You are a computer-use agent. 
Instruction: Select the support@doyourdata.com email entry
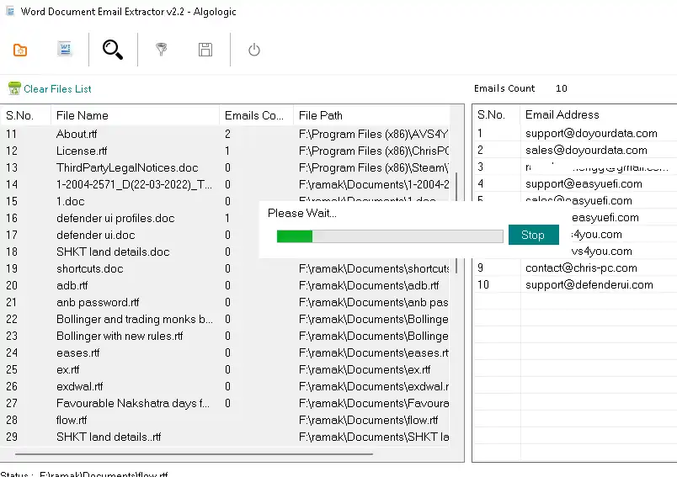click(x=591, y=133)
